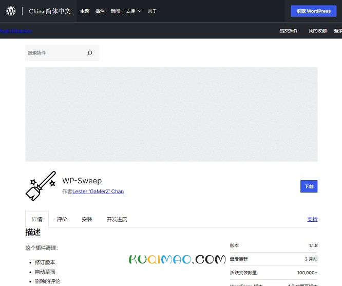
Task: Open the 关于 menu item
Action: click(x=152, y=11)
